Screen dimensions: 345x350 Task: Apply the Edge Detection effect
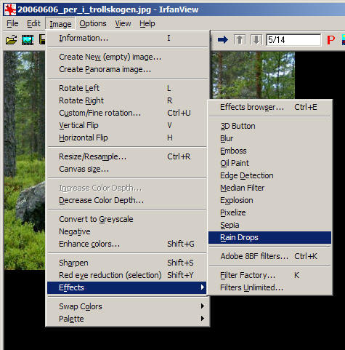coord(270,175)
